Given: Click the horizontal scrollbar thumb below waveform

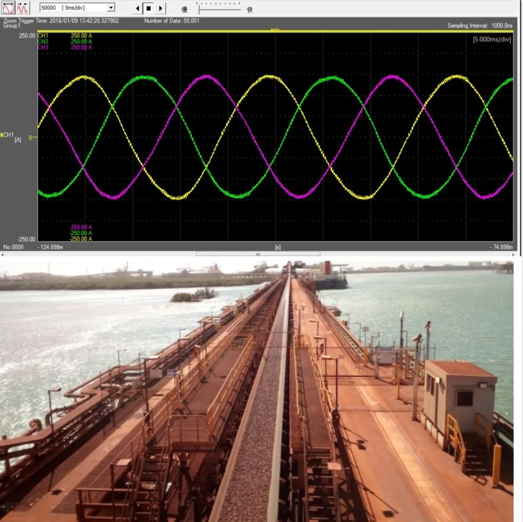Looking at the screenshot, I should tap(258, 254).
